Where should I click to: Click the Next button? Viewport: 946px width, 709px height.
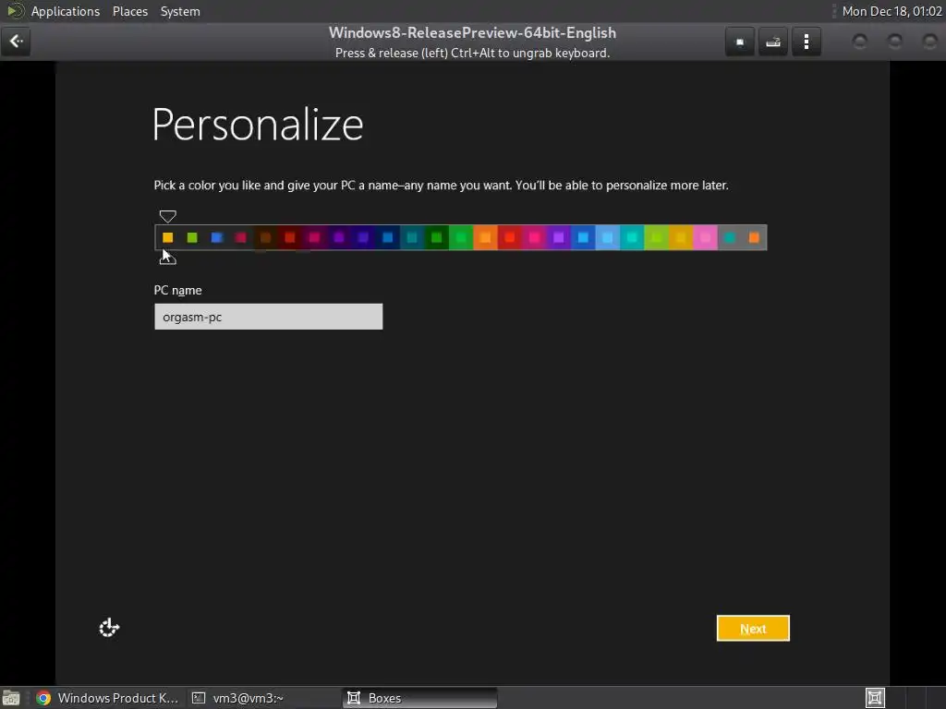(x=753, y=628)
